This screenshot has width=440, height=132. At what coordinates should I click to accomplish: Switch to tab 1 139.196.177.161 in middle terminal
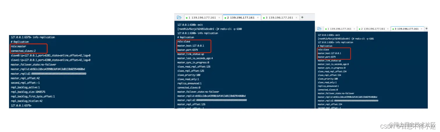click(x=203, y=18)
